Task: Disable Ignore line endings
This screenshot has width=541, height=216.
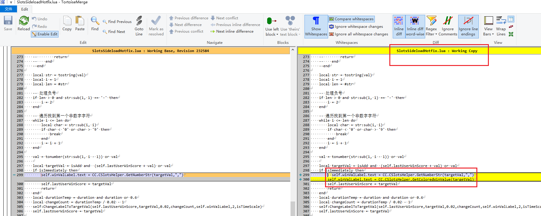Action: (x=468, y=27)
